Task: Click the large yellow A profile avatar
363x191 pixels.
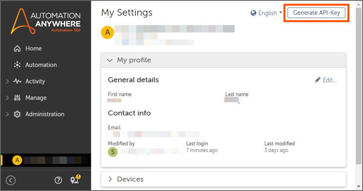Action: (107, 32)
